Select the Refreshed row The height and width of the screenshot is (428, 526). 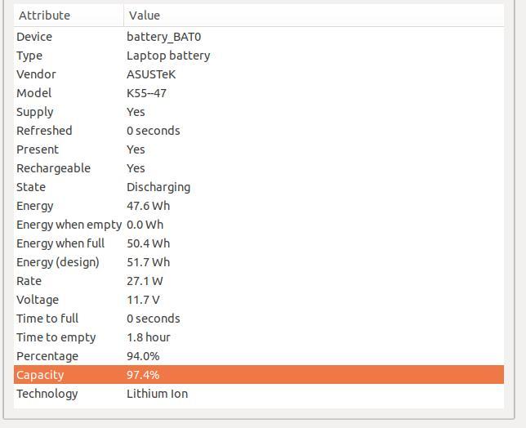coord(259,131)
